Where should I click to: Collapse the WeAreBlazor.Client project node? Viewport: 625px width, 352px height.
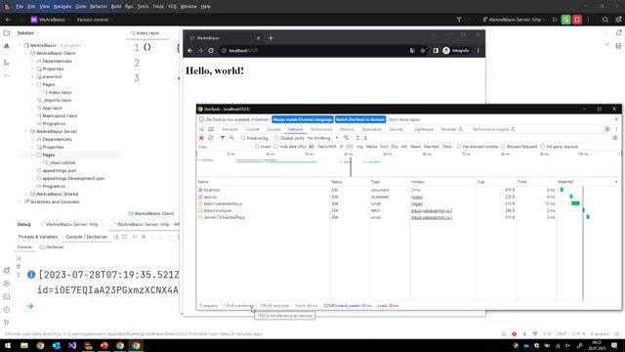(x=26, y=53)
